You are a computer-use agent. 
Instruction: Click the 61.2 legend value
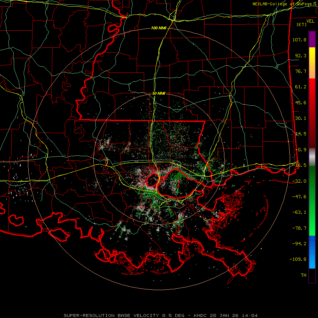click(x=301, y=87)
